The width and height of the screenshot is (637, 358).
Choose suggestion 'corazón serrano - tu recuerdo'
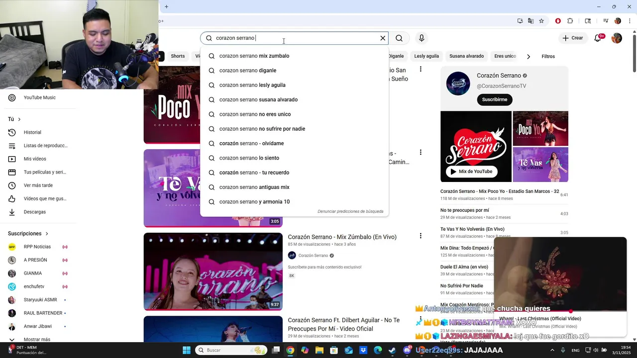click(x=294, y=173)
